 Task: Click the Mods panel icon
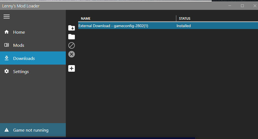click(7, 45)
